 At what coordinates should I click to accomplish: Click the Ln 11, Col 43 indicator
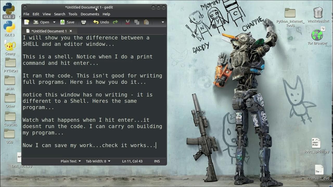(x=132, y=161)
